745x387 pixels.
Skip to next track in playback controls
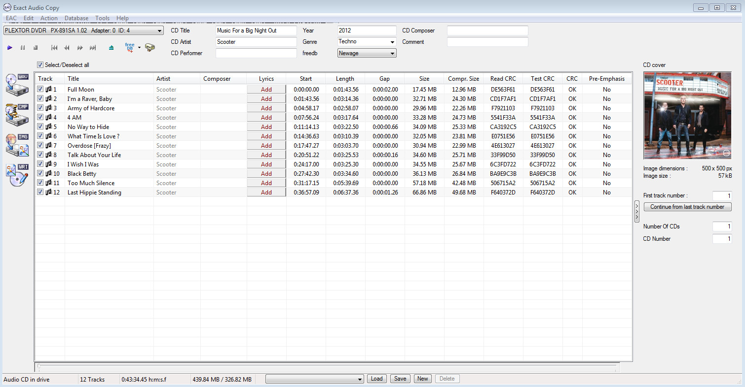tap(93, 48)
